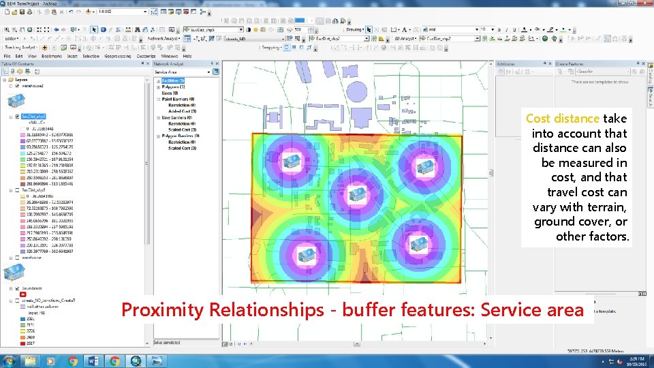Screen dimensions: 654x368
Task: Open the Arial font name dropdown
Action: point(476,29)
